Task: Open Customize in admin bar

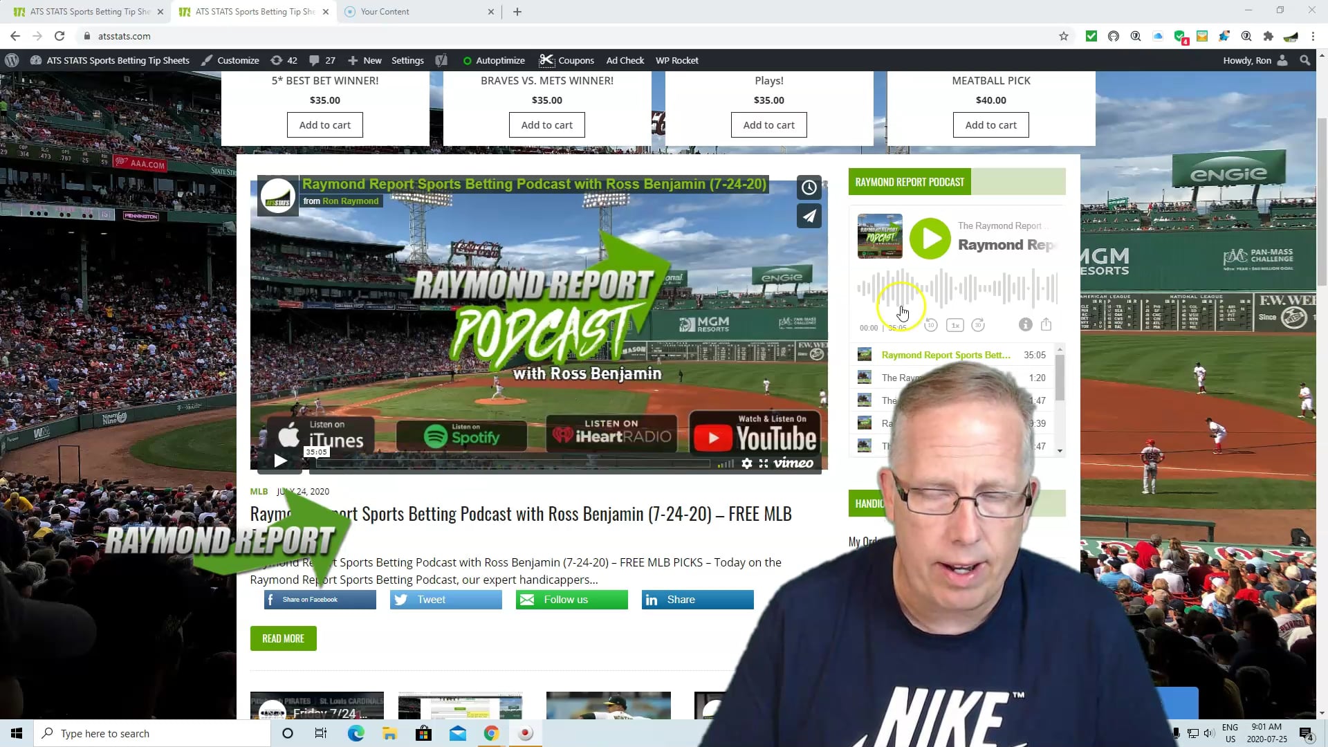Action: point(230,60)
